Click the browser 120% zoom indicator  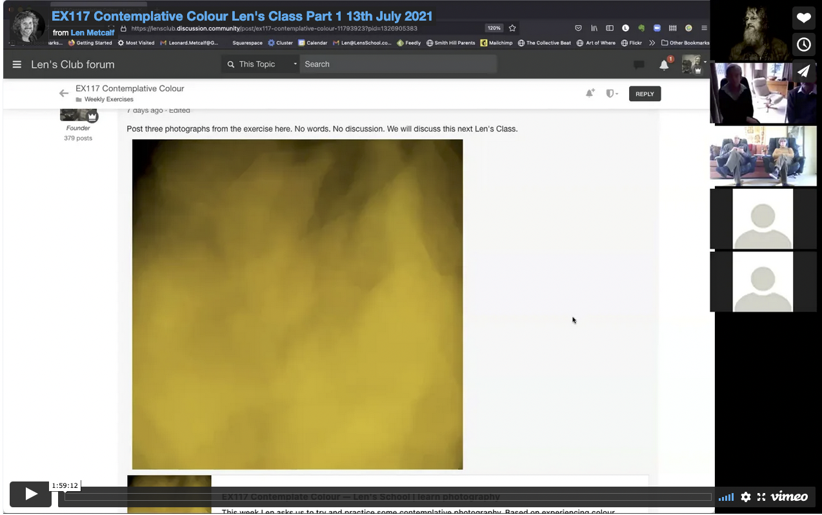pyautogui.click(x=494, y=28)
